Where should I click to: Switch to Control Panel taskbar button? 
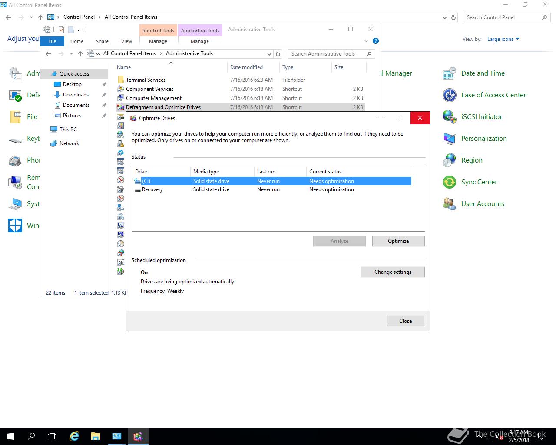coord(116,436)
